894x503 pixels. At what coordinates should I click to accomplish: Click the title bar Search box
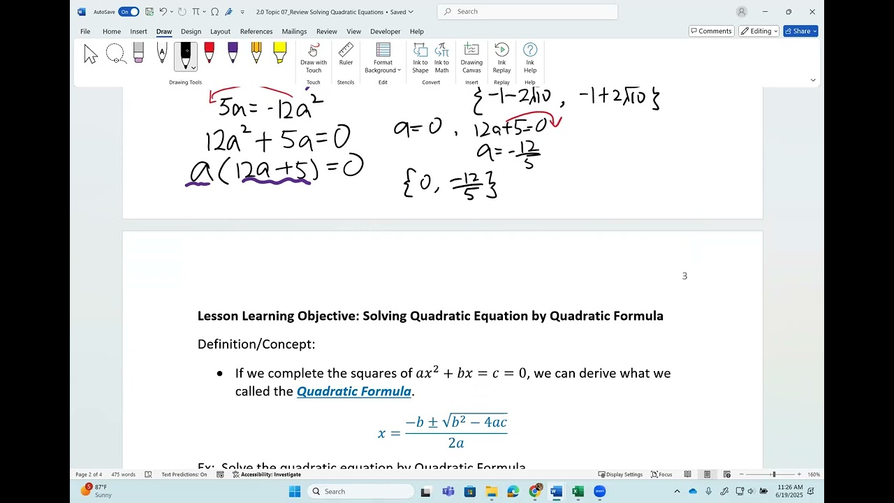527,12
